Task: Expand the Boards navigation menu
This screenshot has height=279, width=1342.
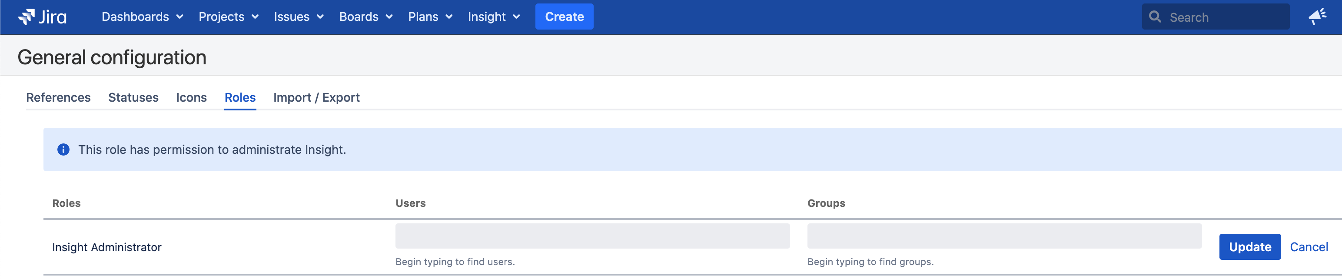Action: tap(366, 17)
